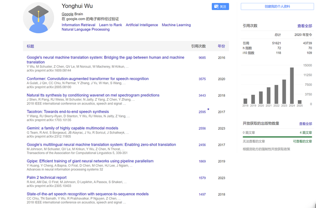The width and height of the screenshot is (316, 208).
Task: Click citation count 9685
Action: pos(202,58)
